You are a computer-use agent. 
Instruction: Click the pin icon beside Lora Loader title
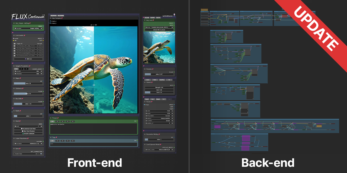[24, 35]
